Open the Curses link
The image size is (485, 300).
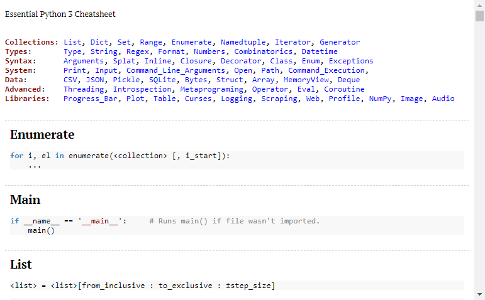tap(198, 99)
